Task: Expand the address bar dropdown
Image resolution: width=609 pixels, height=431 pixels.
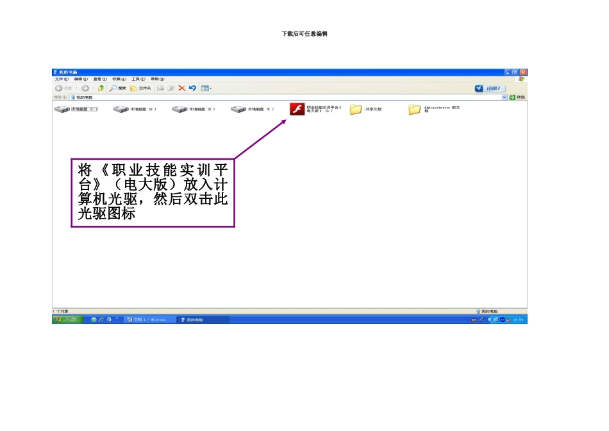Action: tap(504, 97)
